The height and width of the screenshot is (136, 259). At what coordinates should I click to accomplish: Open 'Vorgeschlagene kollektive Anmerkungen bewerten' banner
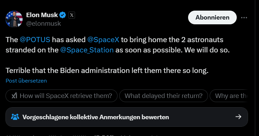coord(127,117)
